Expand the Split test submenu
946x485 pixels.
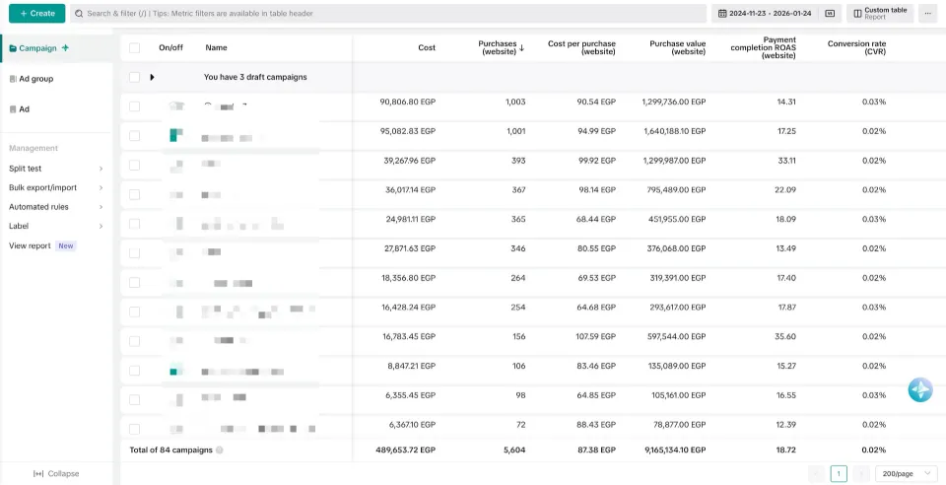click(x=56, y=169)
